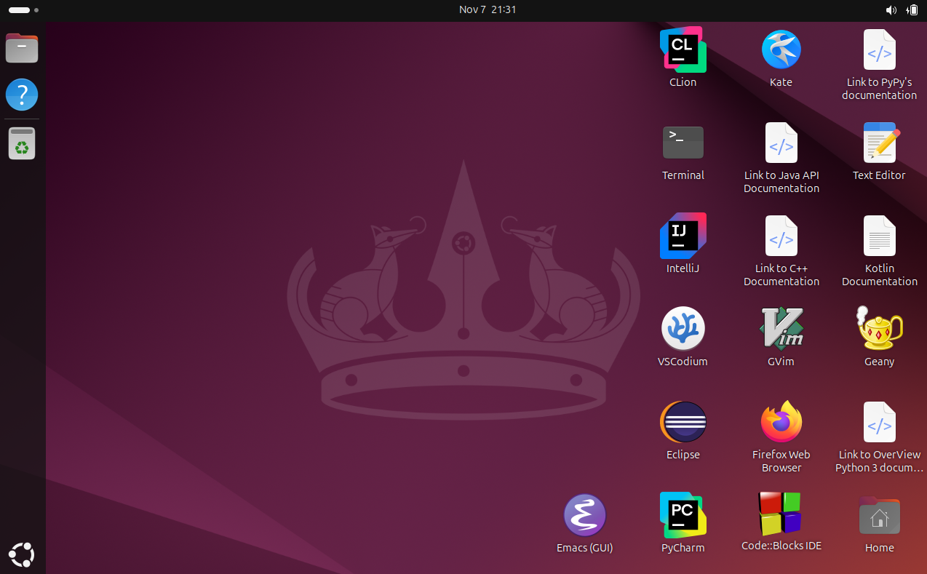
Task: Open Emacs (GUI)
Action: click(584, 514)
